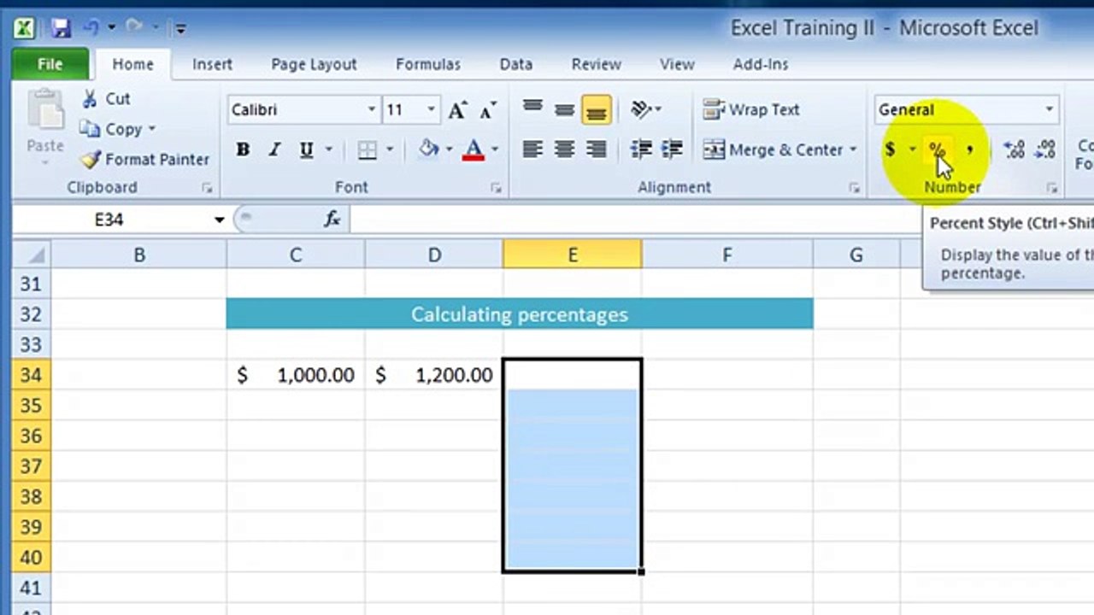This screenshot has width=1094, height=615.
Task: Open the Format Cells Font dialog launcher
Action: [497, 187]
